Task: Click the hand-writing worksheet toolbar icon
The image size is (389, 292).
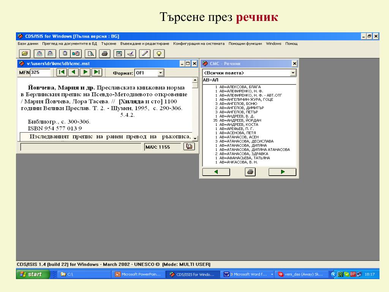Action: (130, 54)
